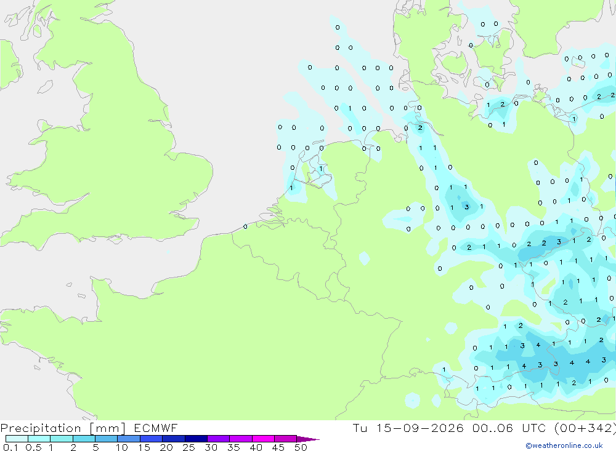Click the 25 legend scale number
The height and width of the screenshot is (451, 616).
click(188, 447)
